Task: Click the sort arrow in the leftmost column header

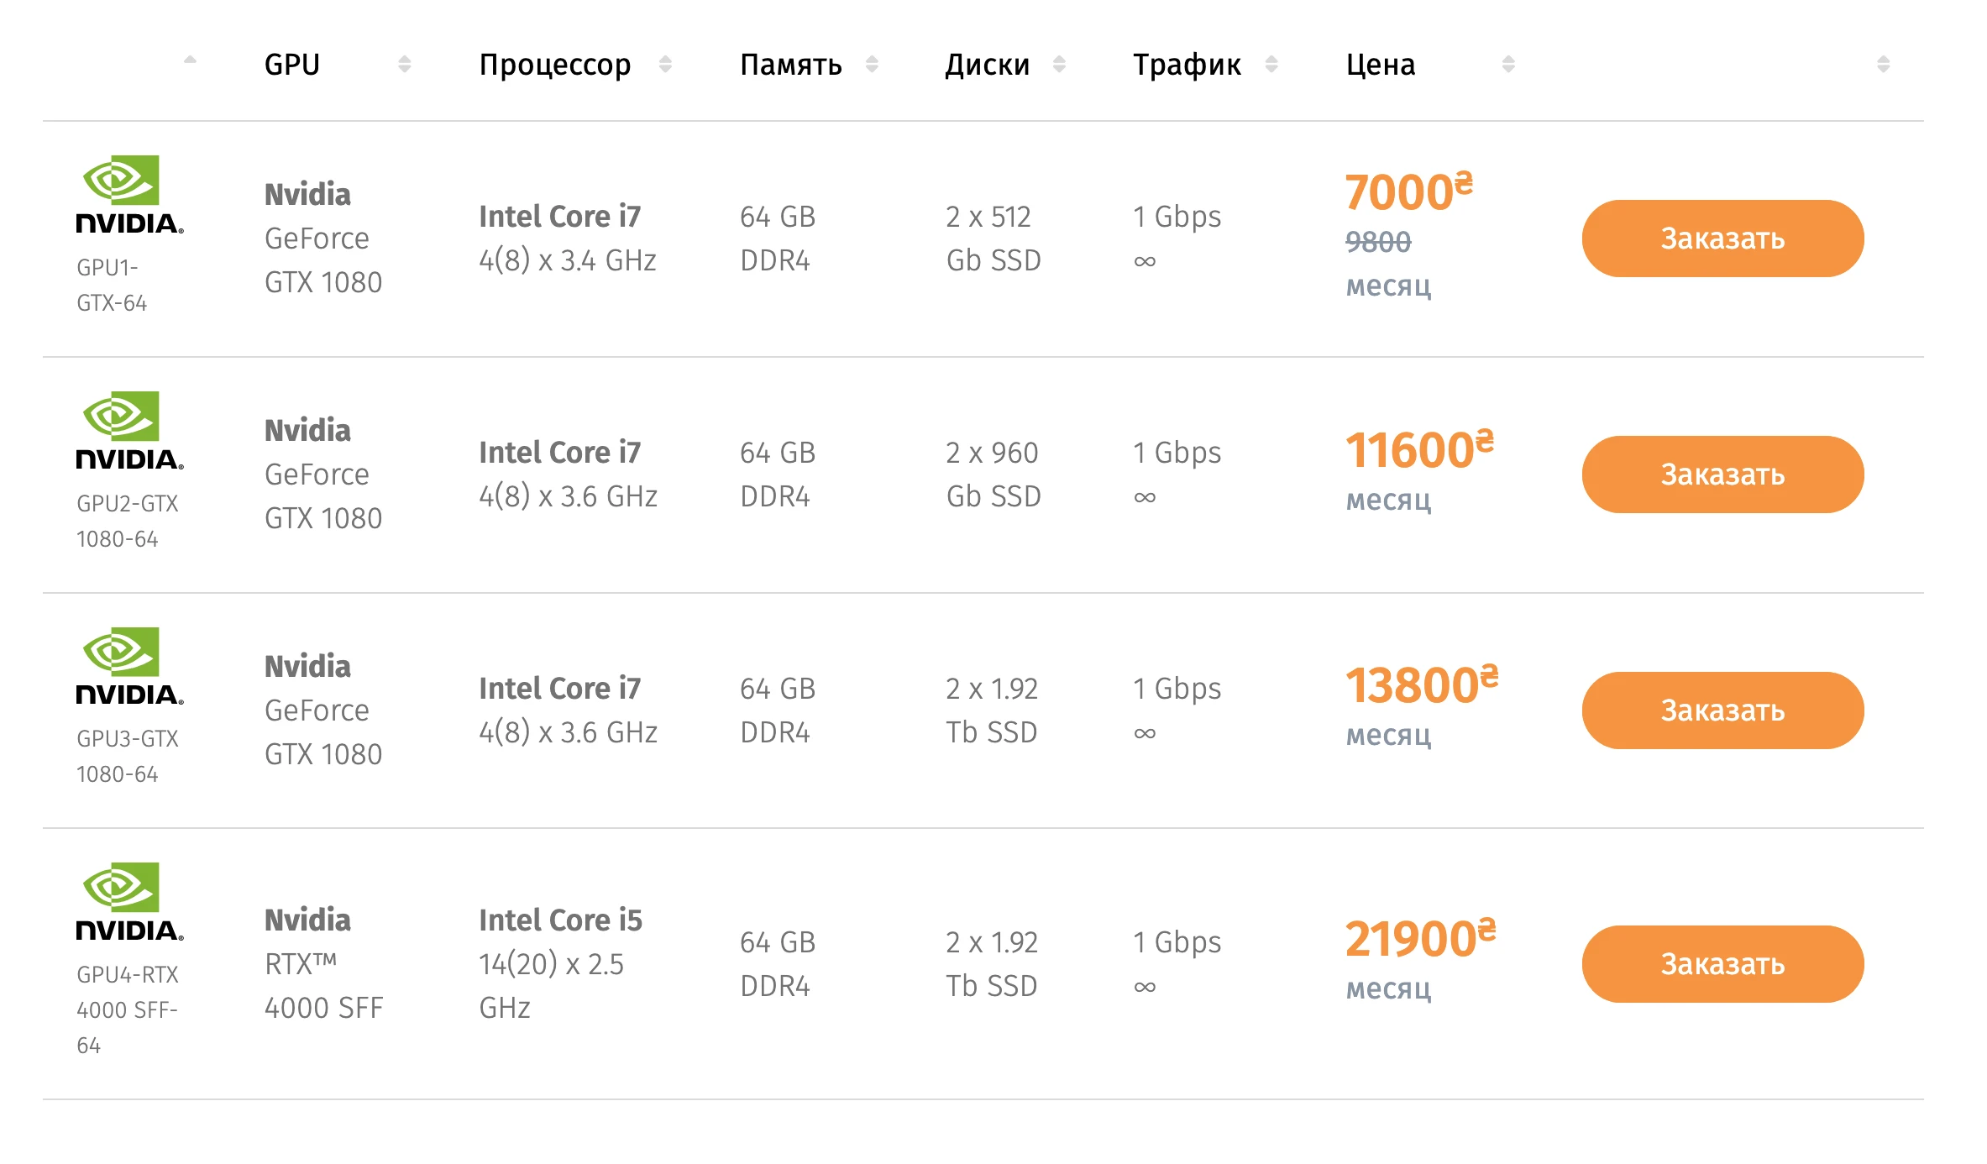Action: tap(191, 60)
